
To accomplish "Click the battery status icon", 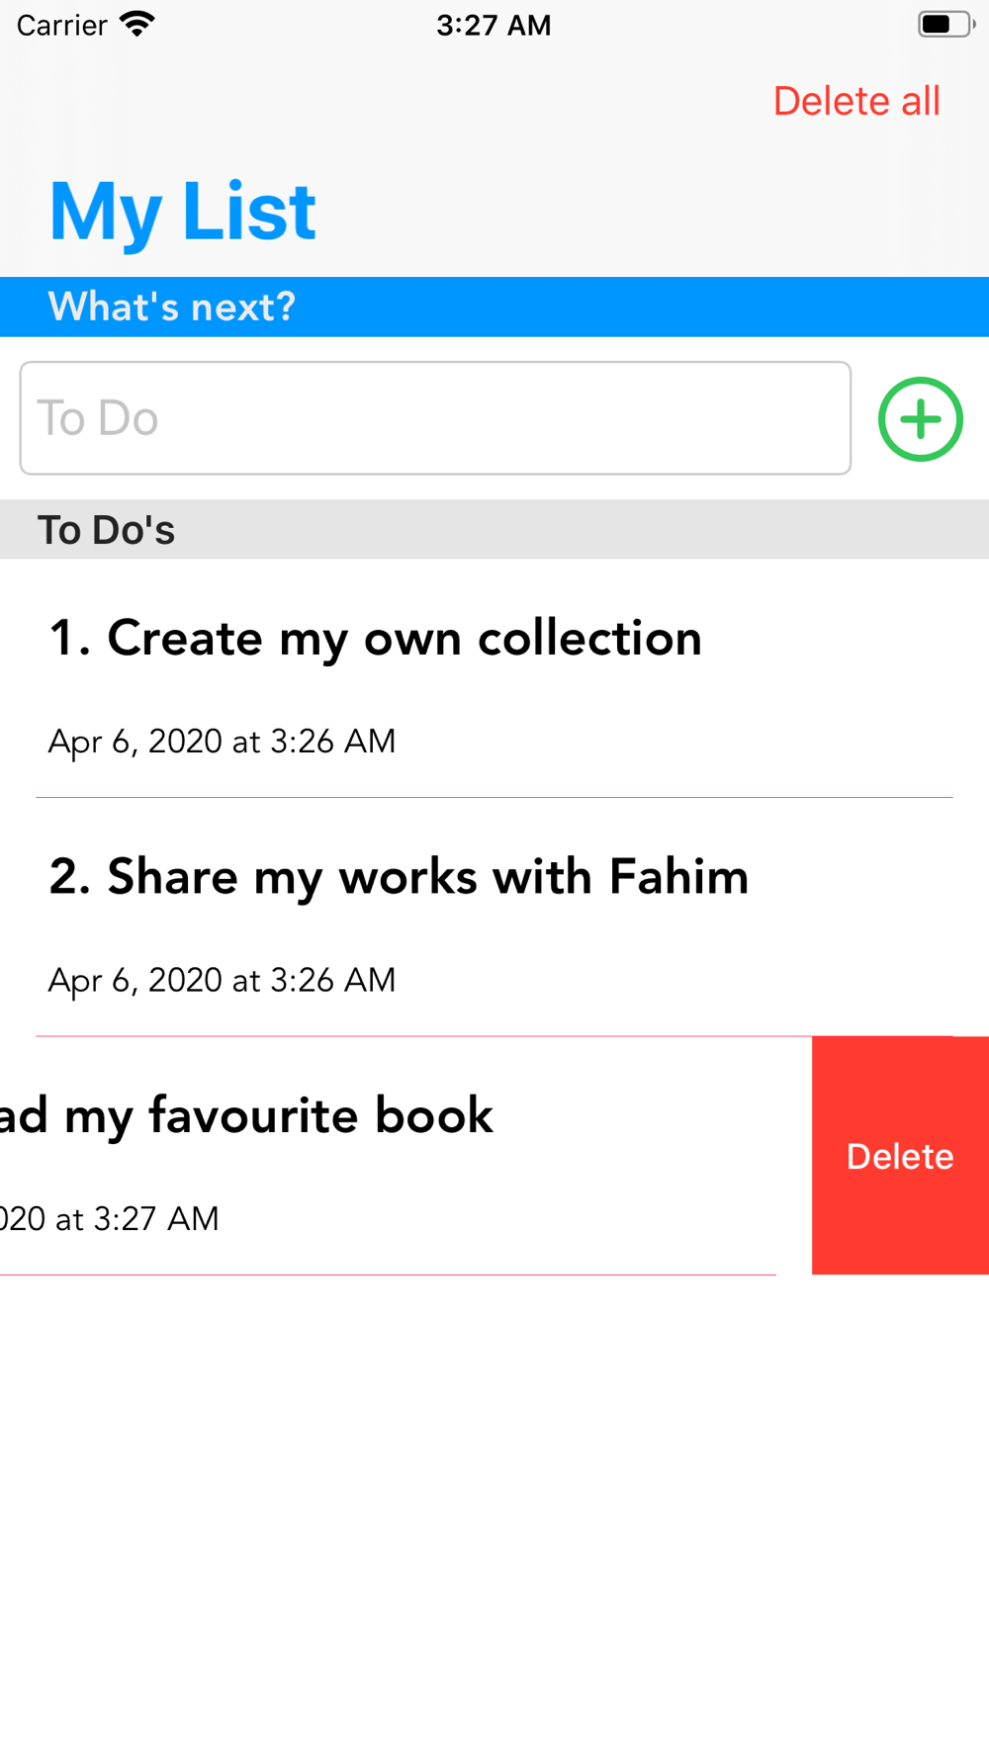I will [945, 24].
